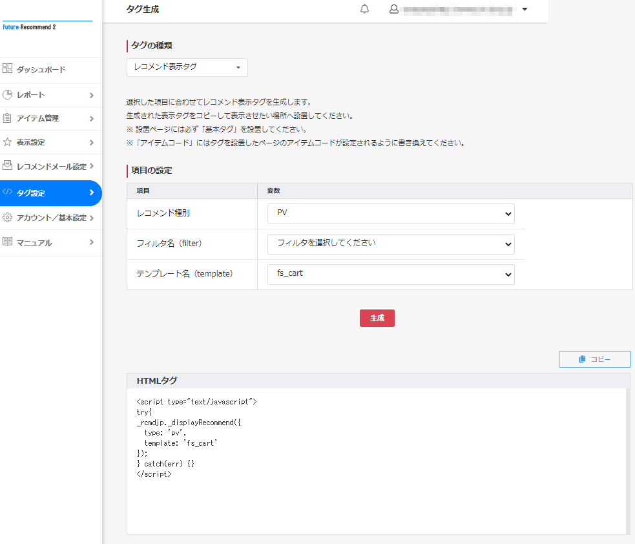Image resolution: width=635 pixels, height=544 pixels.
Task: Expand the 表示設定 chevron arrow
Action: point(92,143)
